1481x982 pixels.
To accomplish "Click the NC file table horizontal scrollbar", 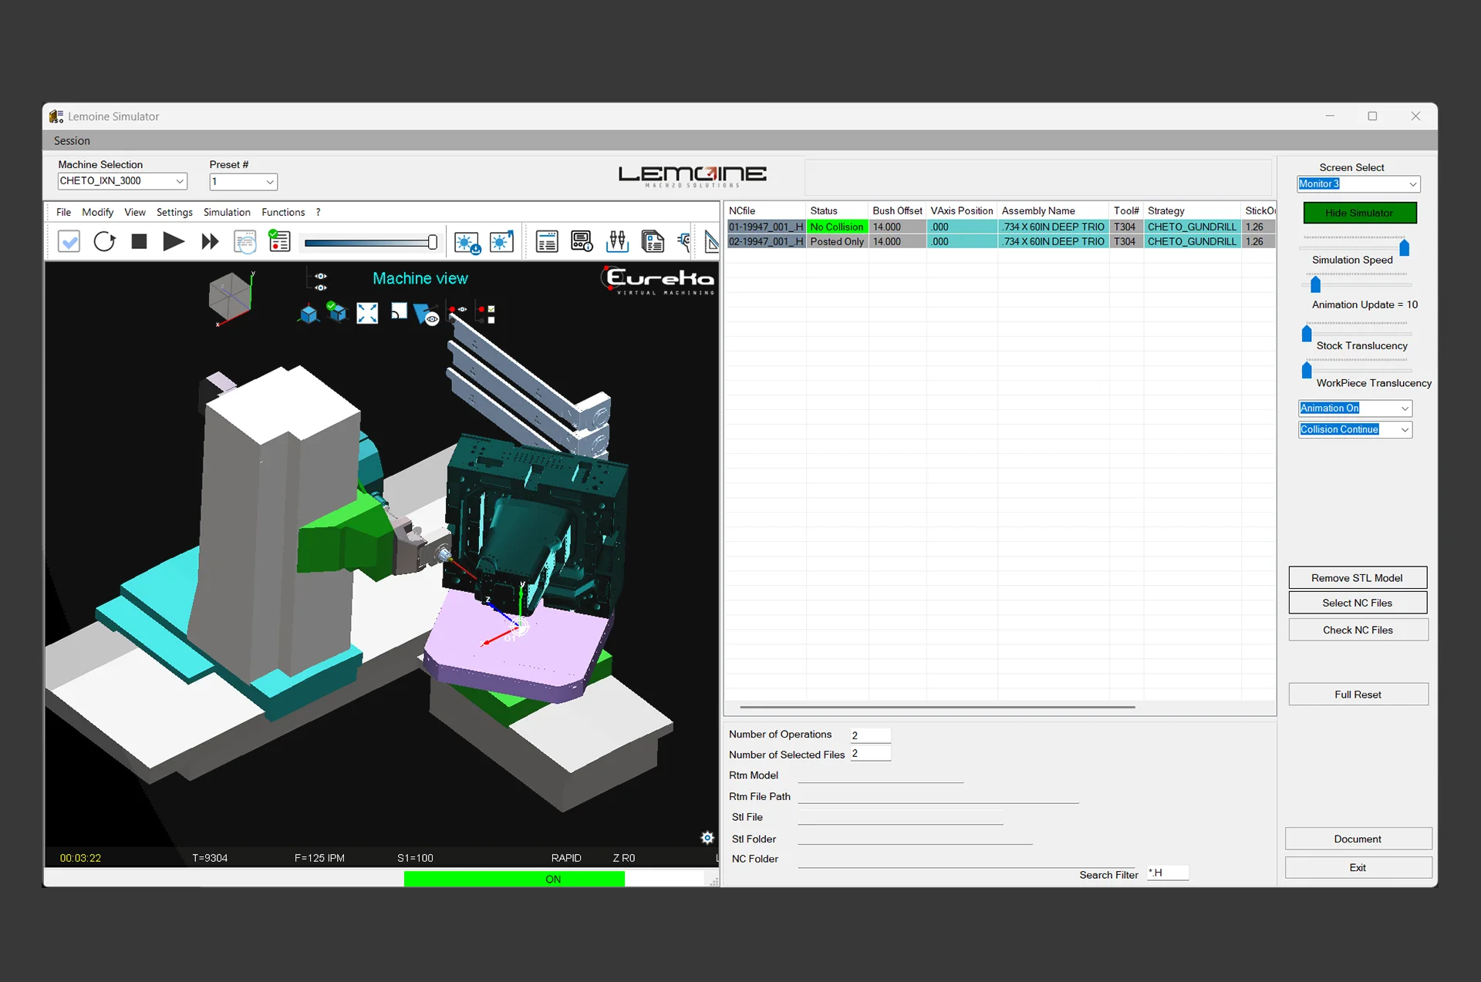I will [937, 707].
